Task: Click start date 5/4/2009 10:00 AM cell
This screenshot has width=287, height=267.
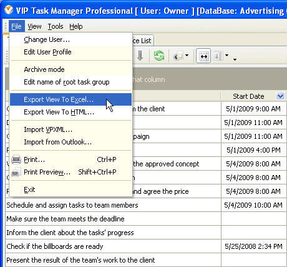Action: pyautogui.click(x=253, y=205)
